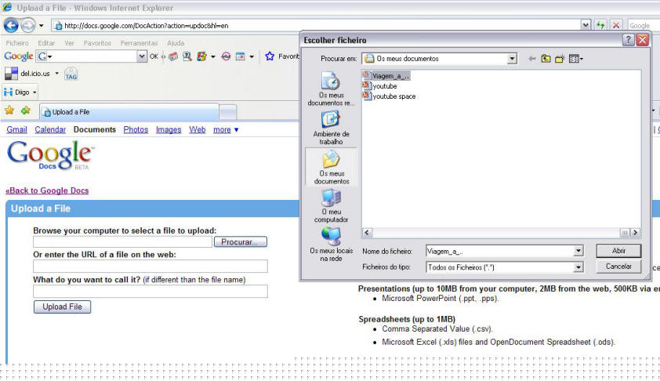
Task: Open Os meus documentos recentes in places bar
Action: (331, 89)
